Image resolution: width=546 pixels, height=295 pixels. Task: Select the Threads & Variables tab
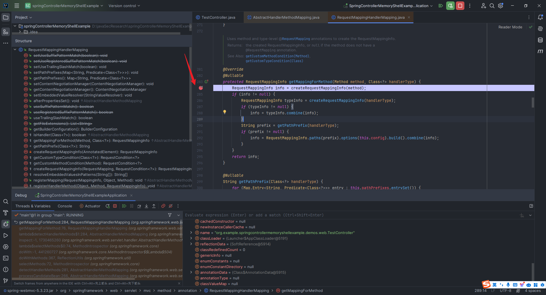pyautogui.click(x=33, y=206)
